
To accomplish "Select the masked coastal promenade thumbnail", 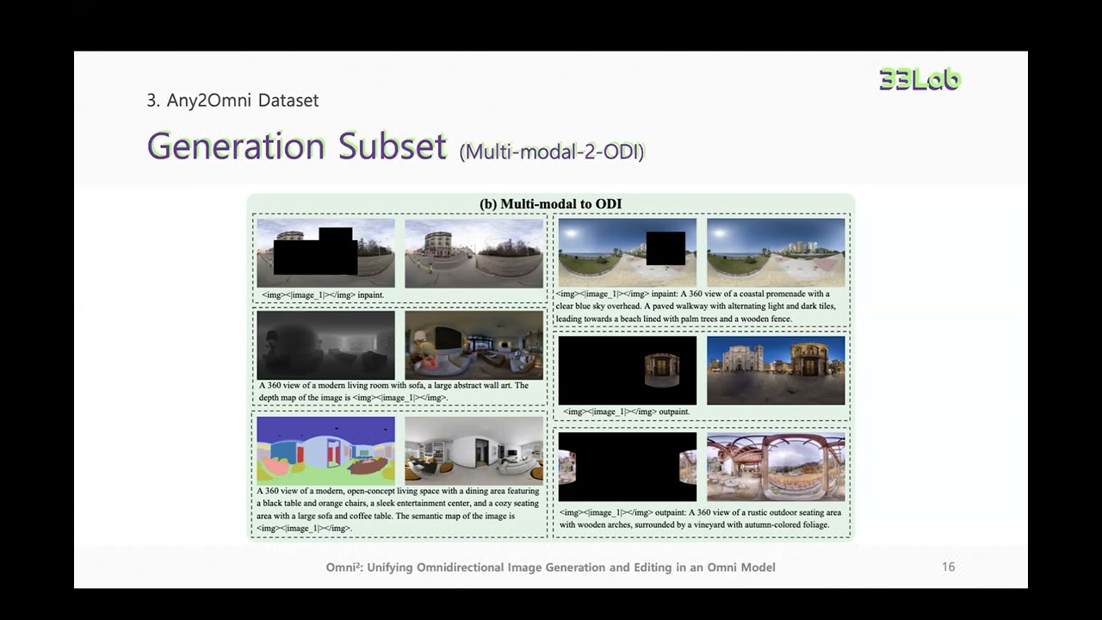I will tap(628, 252).
